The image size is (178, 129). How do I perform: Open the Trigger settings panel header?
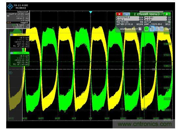click(18, 22)
